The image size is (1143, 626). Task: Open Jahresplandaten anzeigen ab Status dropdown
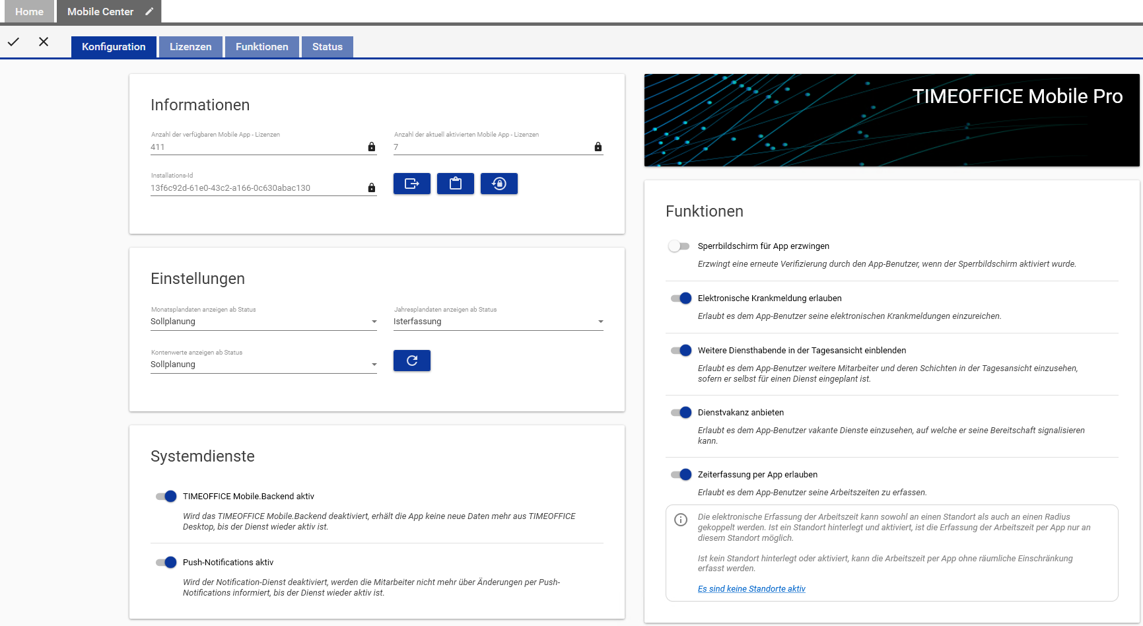click(499, 322)
